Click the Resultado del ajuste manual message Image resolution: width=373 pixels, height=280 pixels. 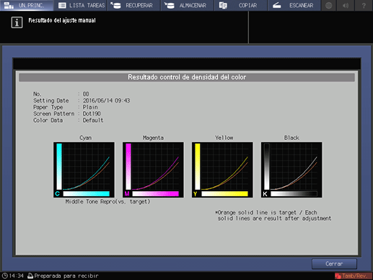[x=62, y=20]
